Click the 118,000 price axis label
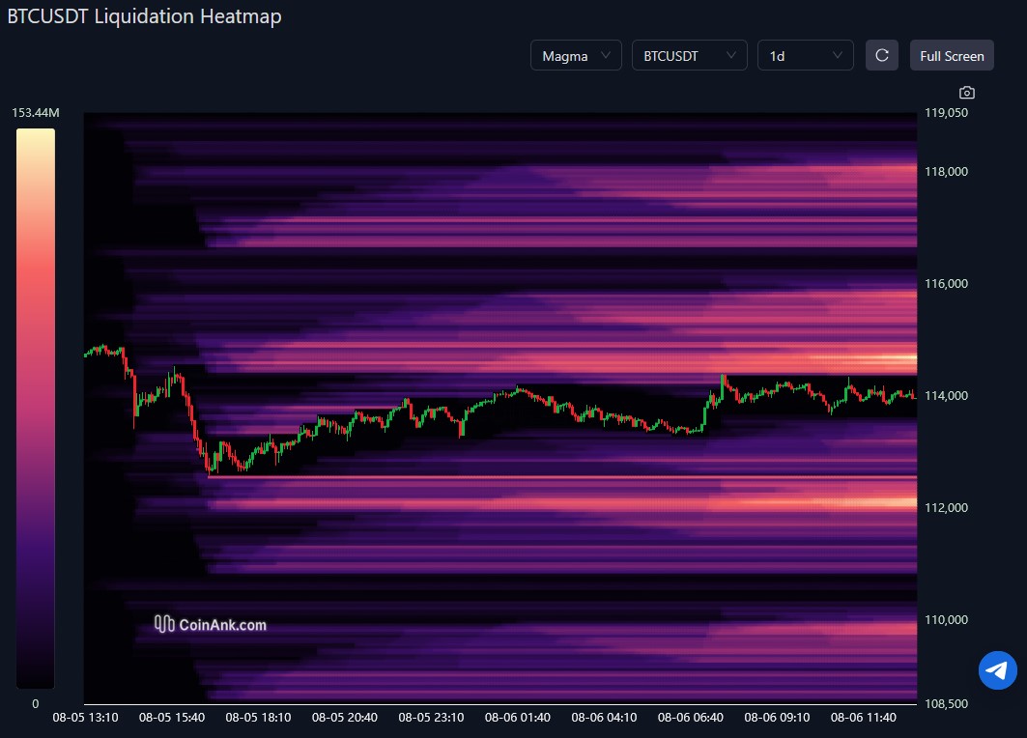 coord(946,172)
